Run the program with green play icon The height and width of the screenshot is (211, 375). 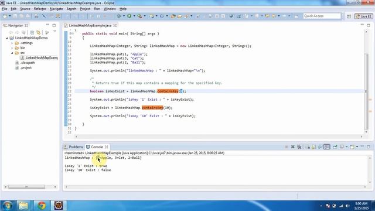(x=129, y=16)
